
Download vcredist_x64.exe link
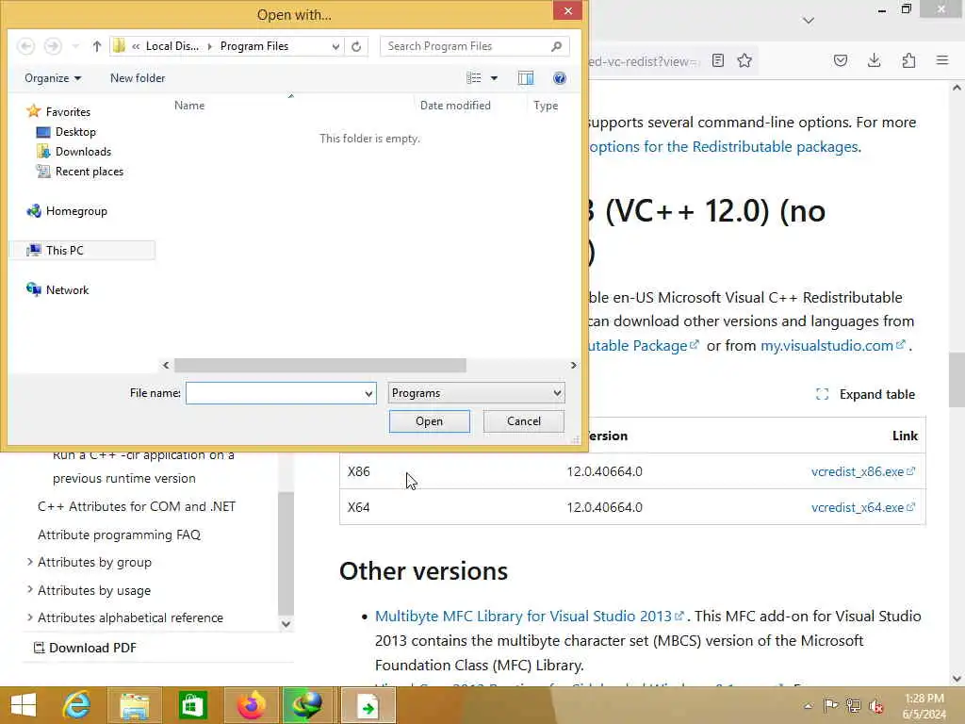[863, 507]
